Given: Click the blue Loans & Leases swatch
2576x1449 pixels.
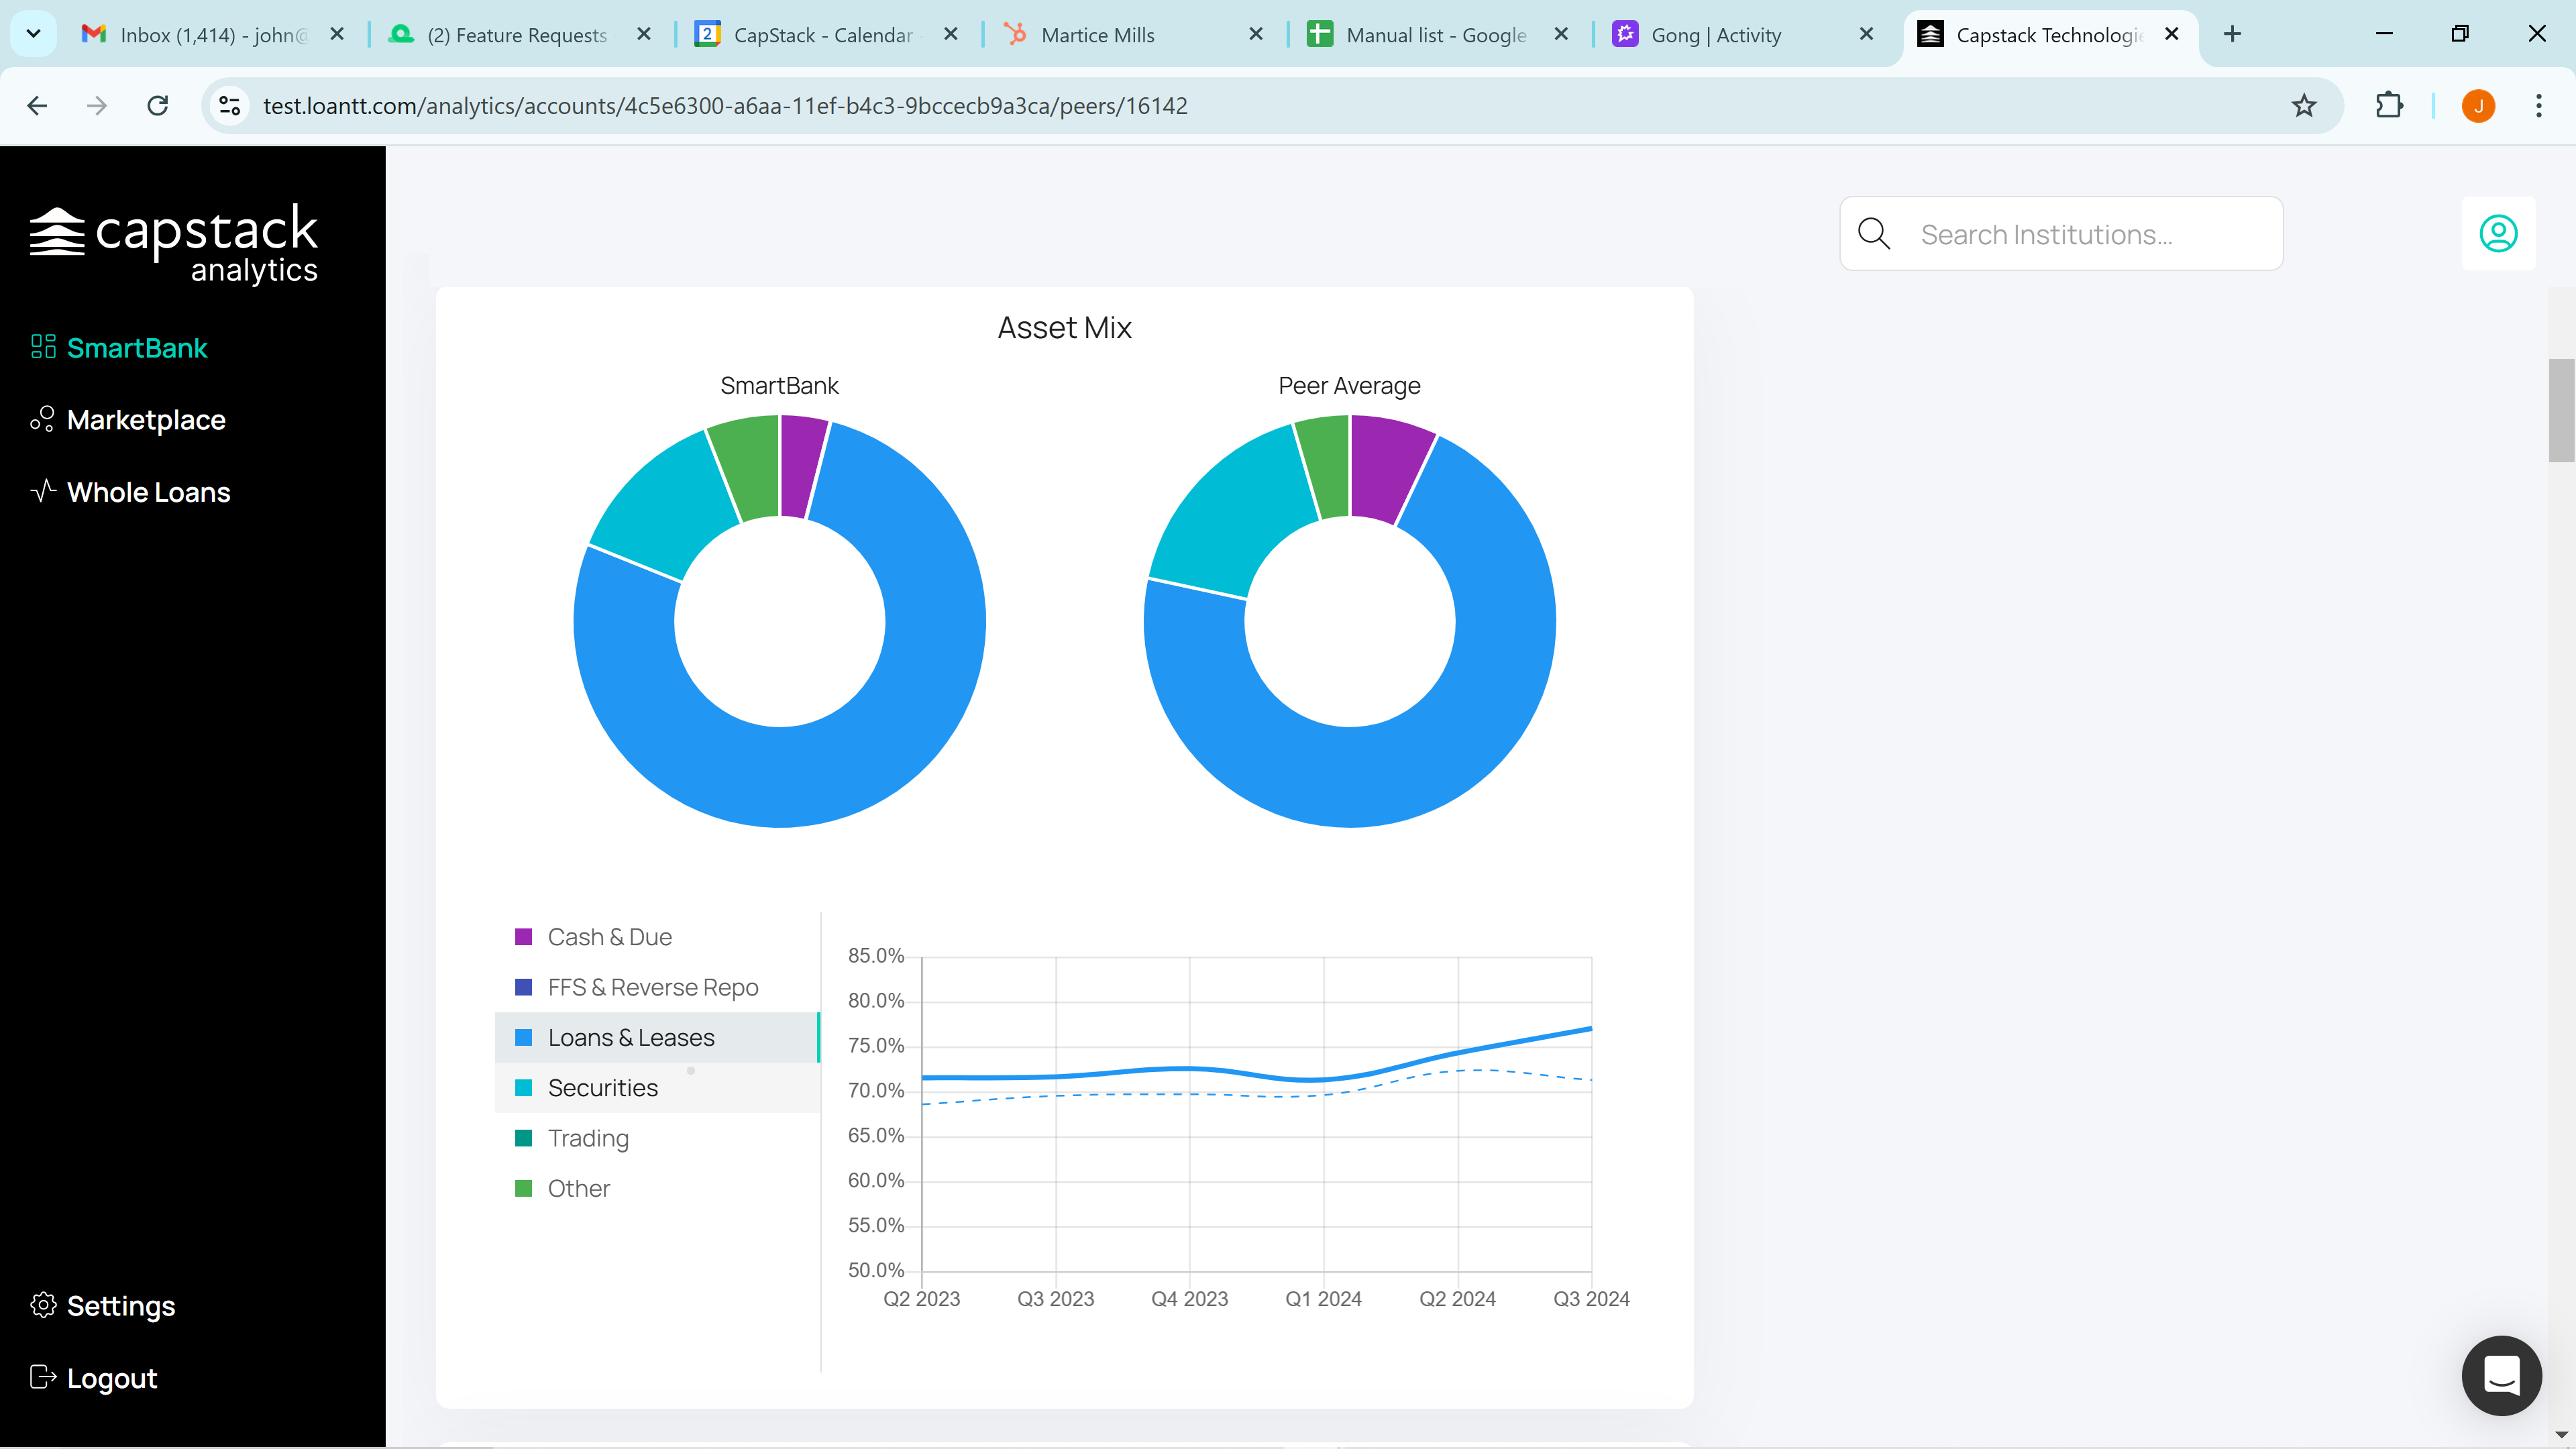Looking at the screenshot, I should point(523,1038).
